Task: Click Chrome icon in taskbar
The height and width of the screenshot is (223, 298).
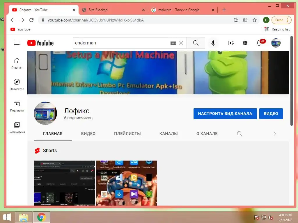Action: click(41, 217)
